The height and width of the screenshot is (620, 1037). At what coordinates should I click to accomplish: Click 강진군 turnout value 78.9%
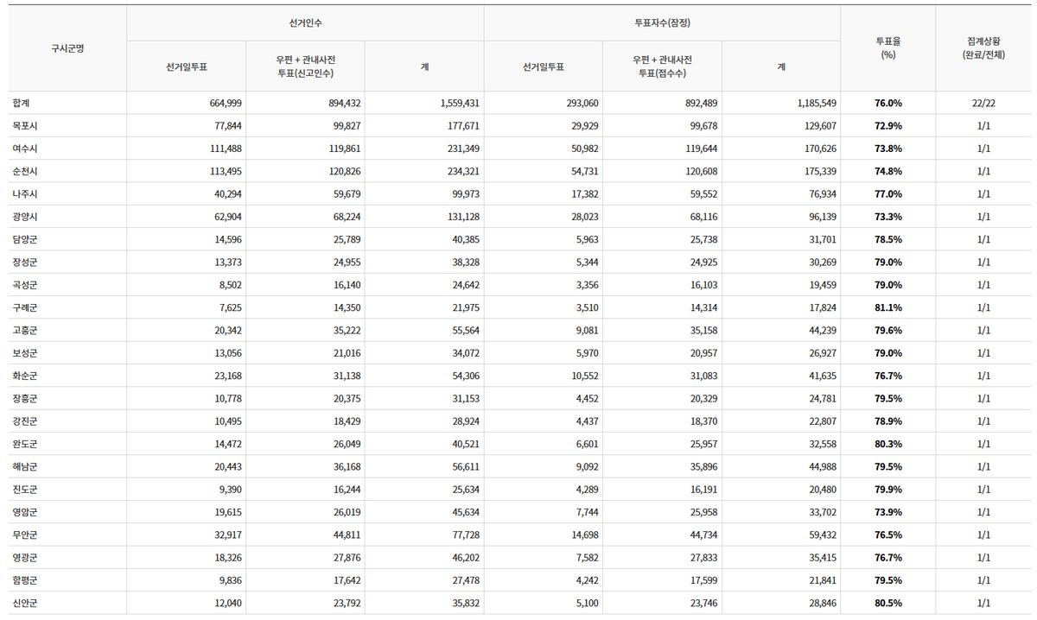(x=887, y=421)
